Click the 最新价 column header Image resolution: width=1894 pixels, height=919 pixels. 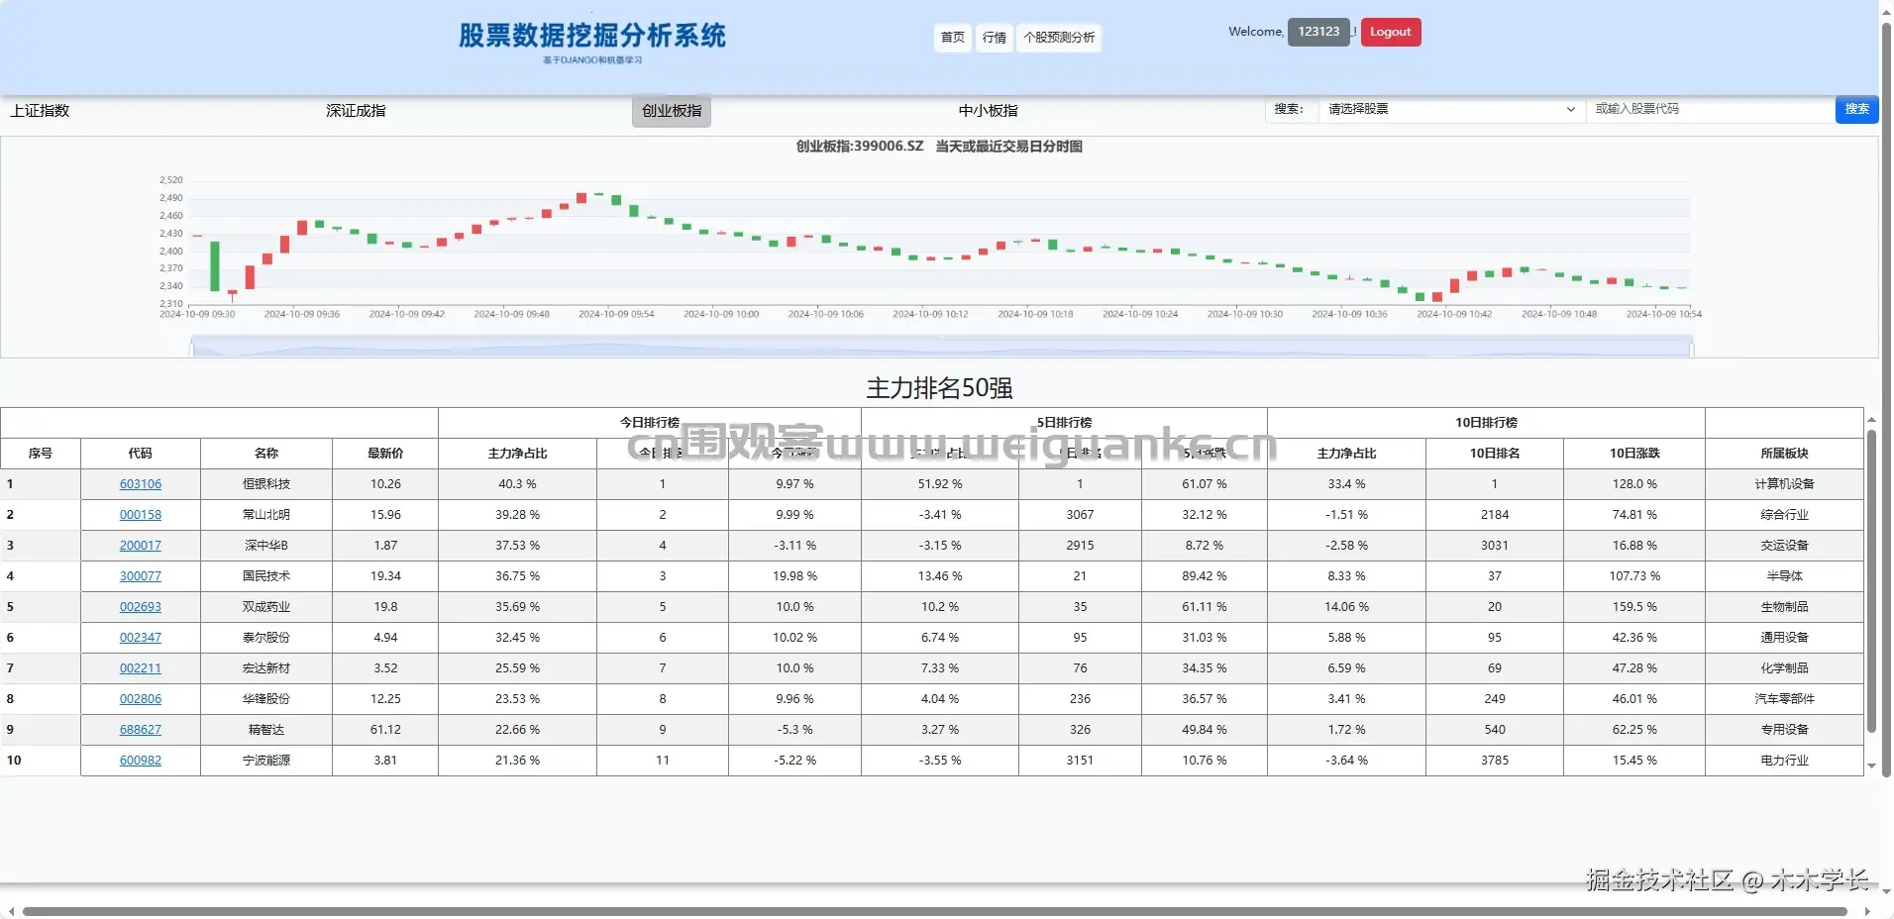coord(385,454)
